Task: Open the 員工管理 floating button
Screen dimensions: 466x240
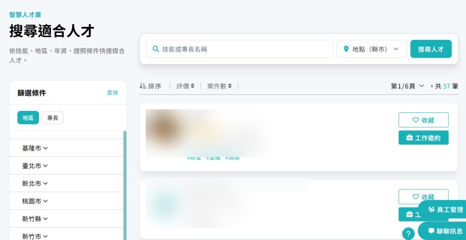Action: pyautogui.click(x=443, y=210)
